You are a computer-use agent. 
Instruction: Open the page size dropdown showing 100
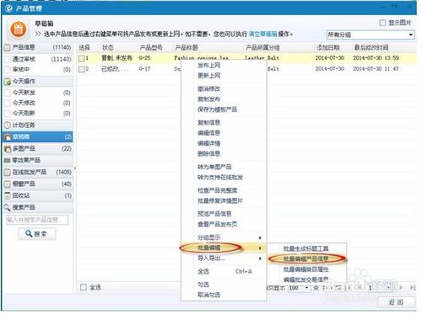299,288
